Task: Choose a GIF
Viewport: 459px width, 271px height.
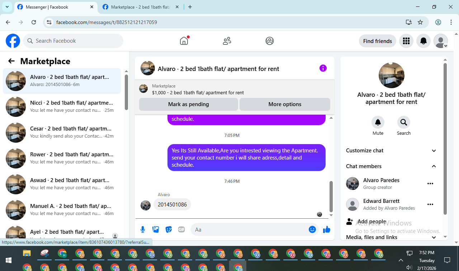Action: [x=181, y=229]
